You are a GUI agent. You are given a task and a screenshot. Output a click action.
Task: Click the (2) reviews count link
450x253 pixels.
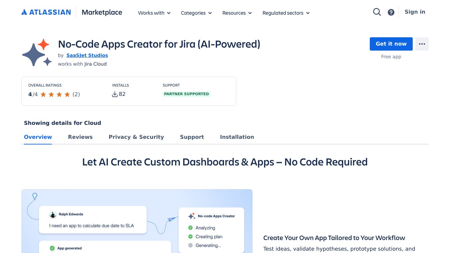76,94
